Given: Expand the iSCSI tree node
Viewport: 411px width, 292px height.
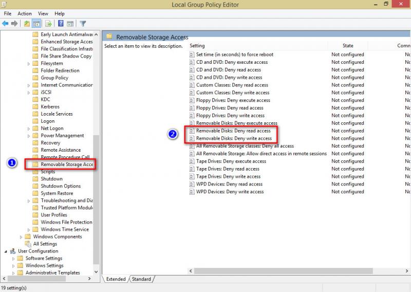Looking at the screenshot, I should pos(29,93).
